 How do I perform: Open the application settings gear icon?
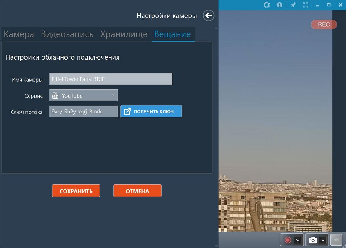267,5
